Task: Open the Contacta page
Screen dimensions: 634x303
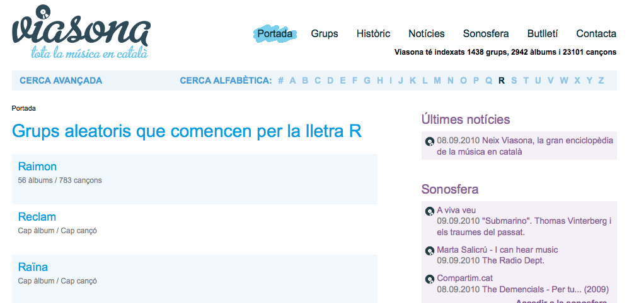Action: 596,33
